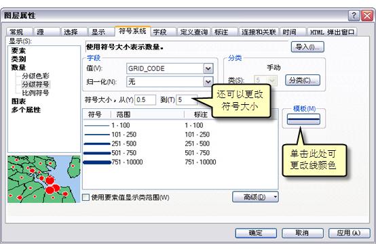Click the 标注 column header
Screen dimensions: 376x251
pyautogui.click(x=200, y=114)
